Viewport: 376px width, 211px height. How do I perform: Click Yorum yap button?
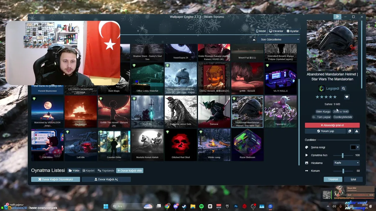click(325, 131)
